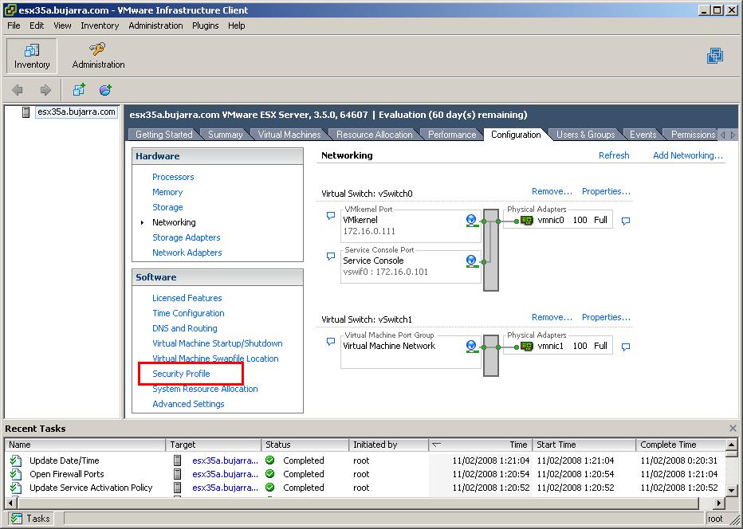Click Refresh in the Networking panel
The height and width of the screenshot is (529, 743).
(x=614, y=155)
